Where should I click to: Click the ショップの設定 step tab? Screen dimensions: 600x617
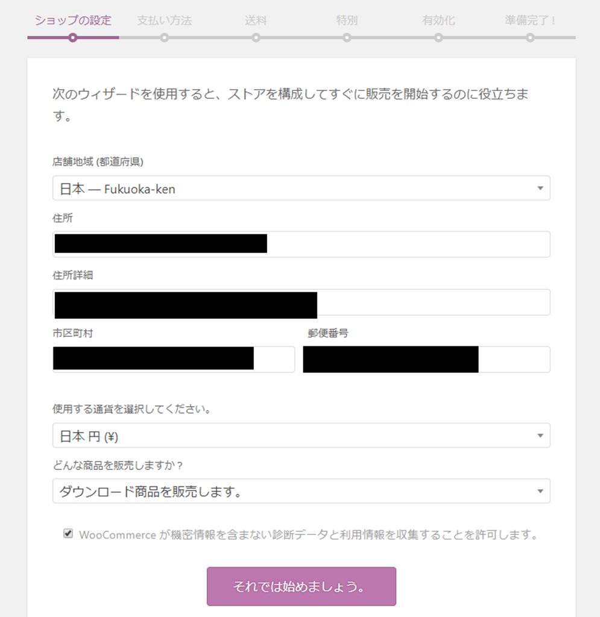73,20
